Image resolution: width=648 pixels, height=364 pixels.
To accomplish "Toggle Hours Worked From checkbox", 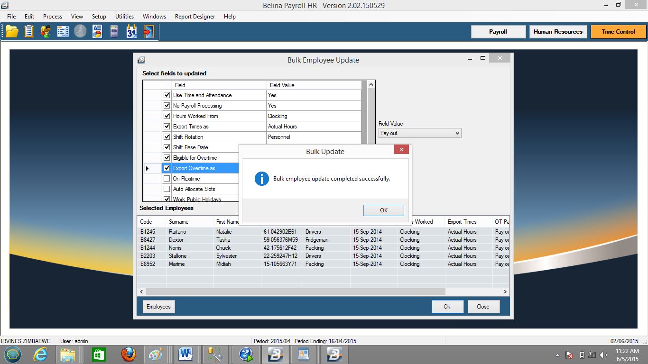I will pos(167,116).
